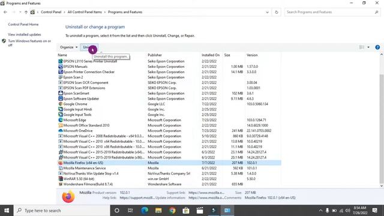384x216 pixels.
Task: Click the Uninstall button in toolbar
Action: (x=89, y=47)
